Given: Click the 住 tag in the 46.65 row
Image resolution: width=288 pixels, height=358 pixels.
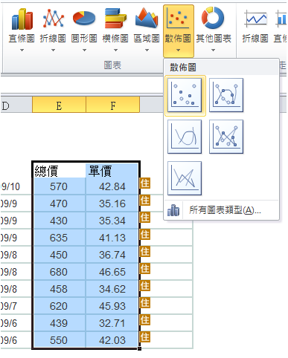Looking at the screenshot, I should 145,269.
